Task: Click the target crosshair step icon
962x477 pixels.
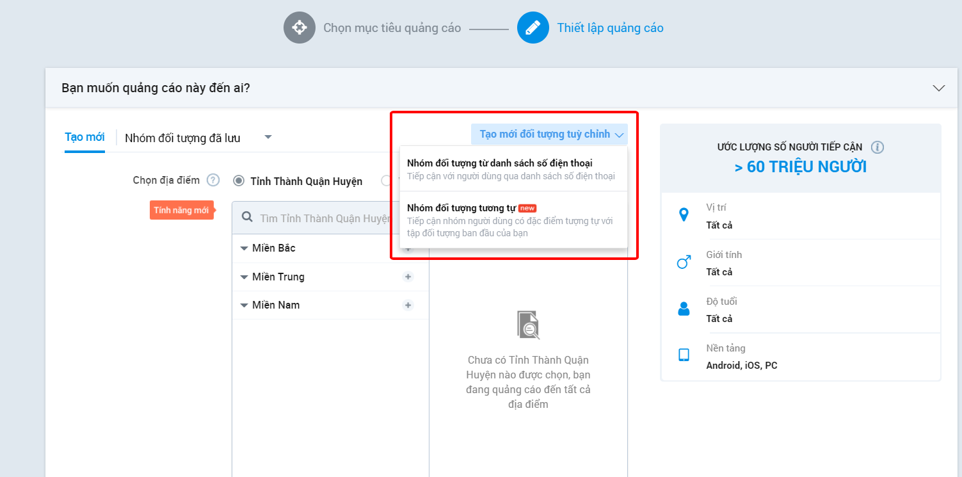Action: coord(300,28)
